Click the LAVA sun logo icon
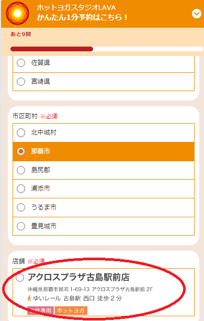 click(x=17, y=13)
